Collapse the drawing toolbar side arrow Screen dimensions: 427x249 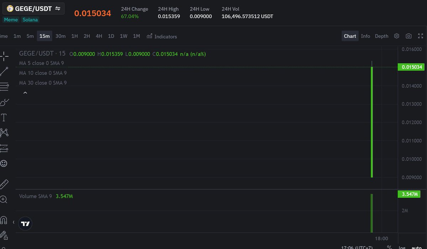(14, 222)
